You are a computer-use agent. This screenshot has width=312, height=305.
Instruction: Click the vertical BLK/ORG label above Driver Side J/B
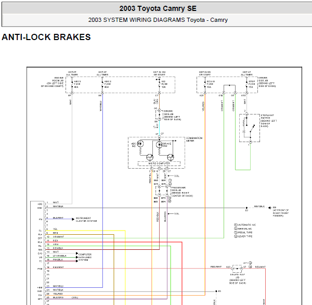tap(155, 101)
